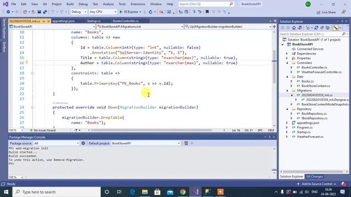Click Task View on the taskbar
This screenshot has height=197, width=351.
point(119,192)
